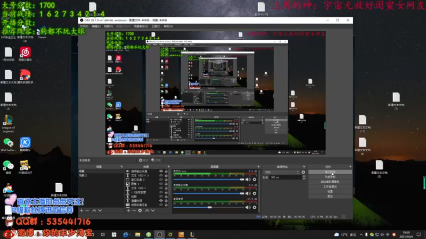The height and width of the screenshot is (239, 426).
Task: Open 腾讯手游助手 desktop icon
Action: click(25, 76)
